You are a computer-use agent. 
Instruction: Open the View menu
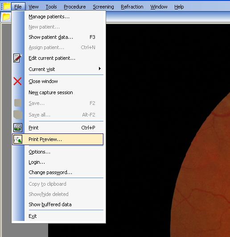(33, 7)
